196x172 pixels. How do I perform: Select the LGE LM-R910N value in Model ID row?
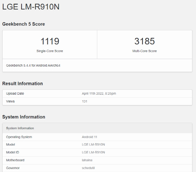[93, 152]
